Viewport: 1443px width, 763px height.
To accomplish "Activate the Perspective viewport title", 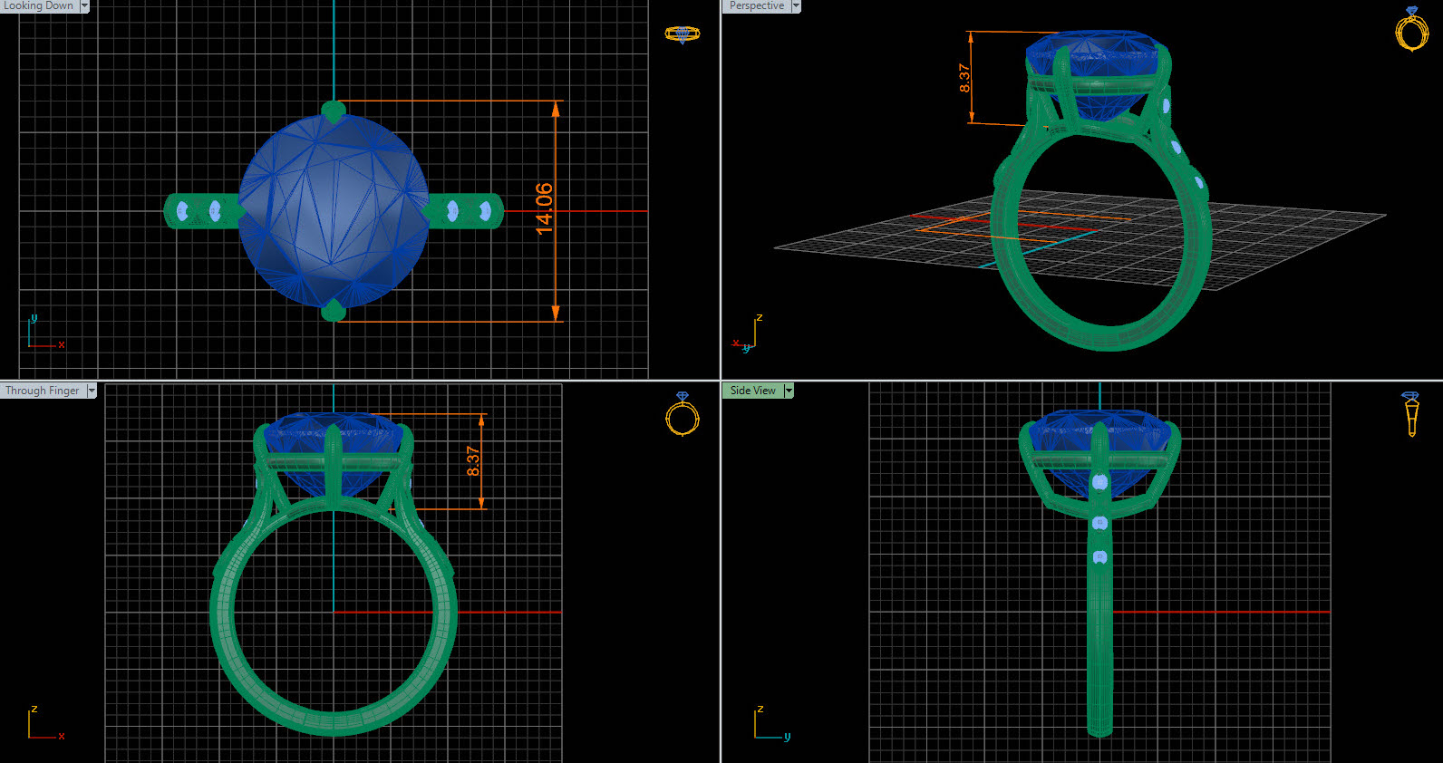I will (757, 5).
